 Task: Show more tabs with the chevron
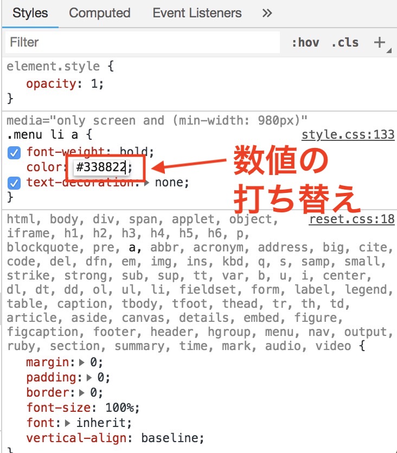point(267,13)
